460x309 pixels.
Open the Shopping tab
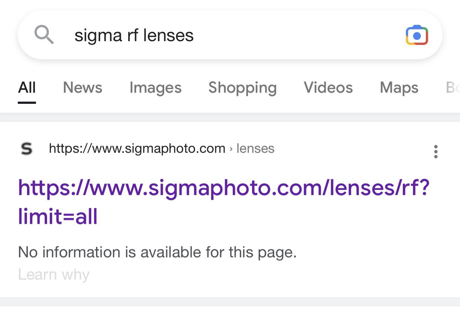tap(242, 88)
